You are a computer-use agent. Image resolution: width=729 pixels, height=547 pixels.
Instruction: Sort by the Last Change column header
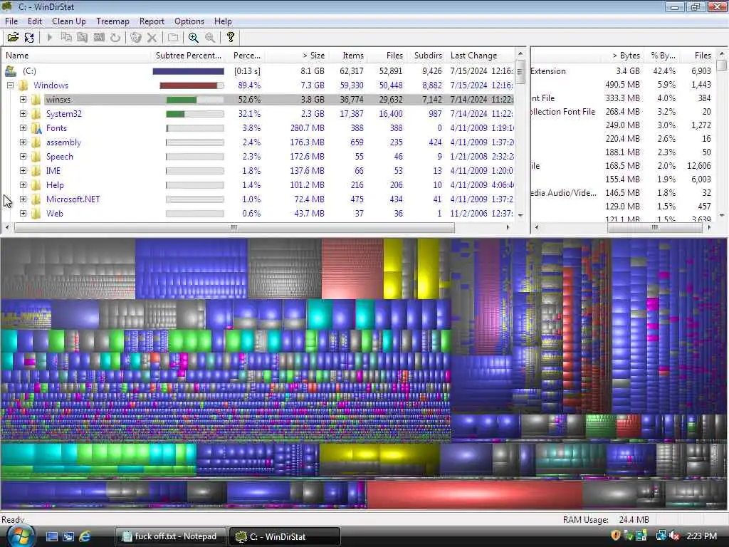[481, 56]
